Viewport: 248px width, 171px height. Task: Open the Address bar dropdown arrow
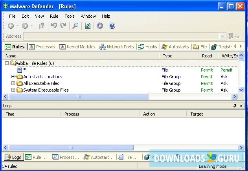coord(222,37)
